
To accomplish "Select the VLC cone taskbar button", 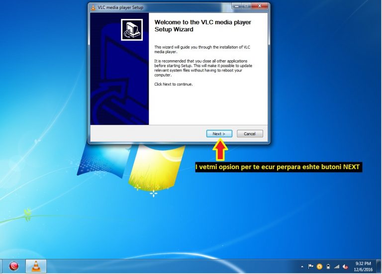I will click(x=36, y=266).
